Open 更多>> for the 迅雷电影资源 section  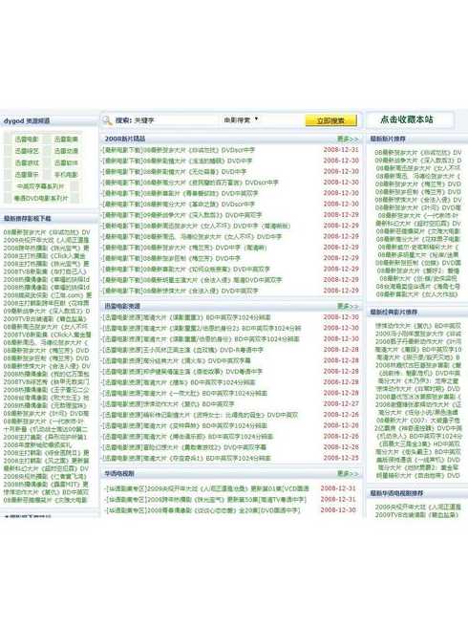coord(348,306)
